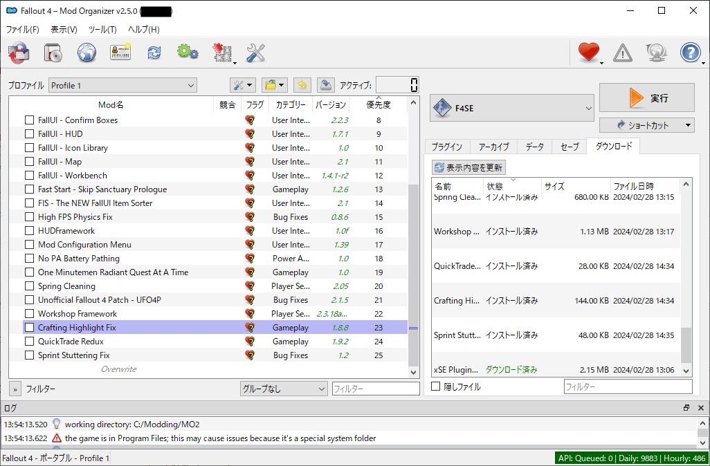Open the ツール(T) menu
Image resolution: width=710 pixels, height=466 pixels.
[x=102, y=30]
